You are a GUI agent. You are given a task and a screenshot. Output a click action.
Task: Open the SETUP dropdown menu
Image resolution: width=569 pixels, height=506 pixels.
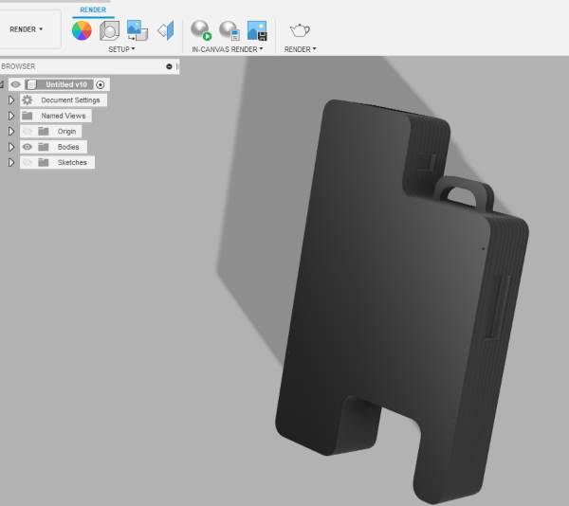point(121,49)
